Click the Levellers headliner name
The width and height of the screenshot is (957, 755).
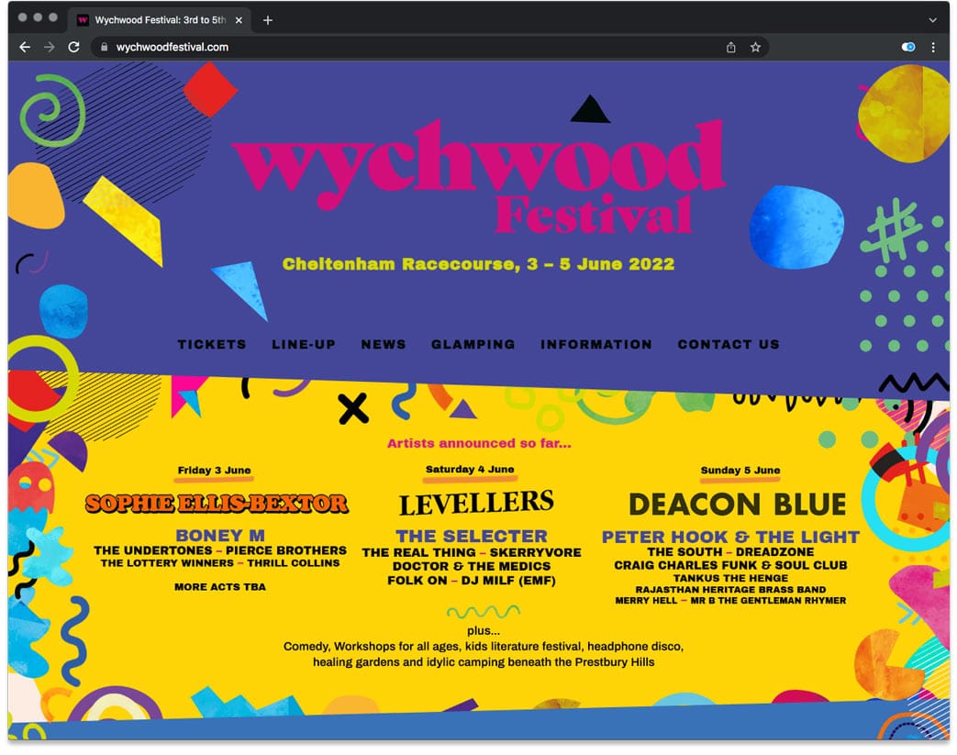[x=476, y=503]
